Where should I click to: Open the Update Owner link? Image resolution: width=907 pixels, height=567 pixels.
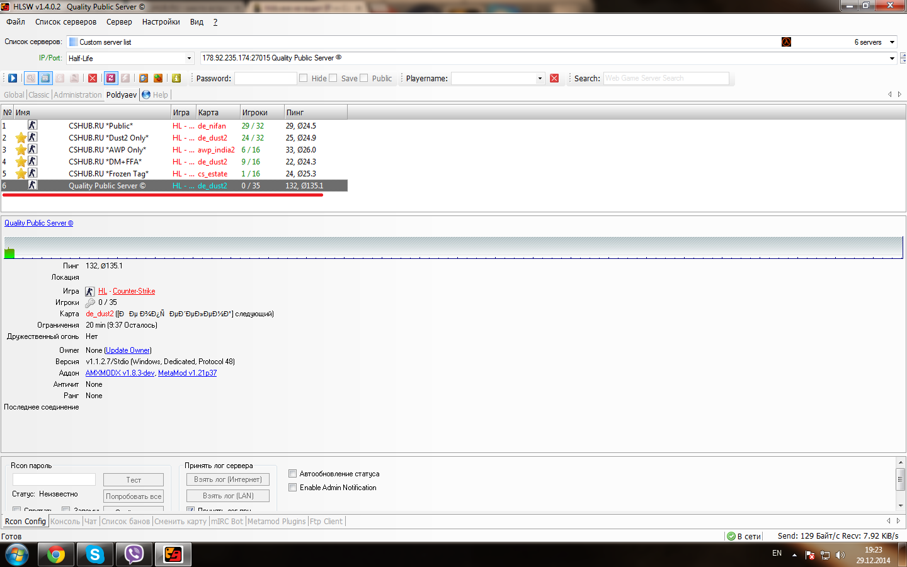[x=128, y=350]
